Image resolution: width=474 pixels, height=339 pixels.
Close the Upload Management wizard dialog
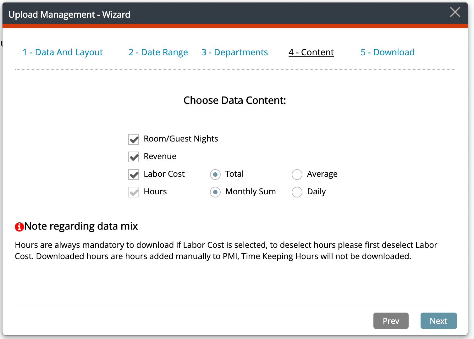coord(455,12)
